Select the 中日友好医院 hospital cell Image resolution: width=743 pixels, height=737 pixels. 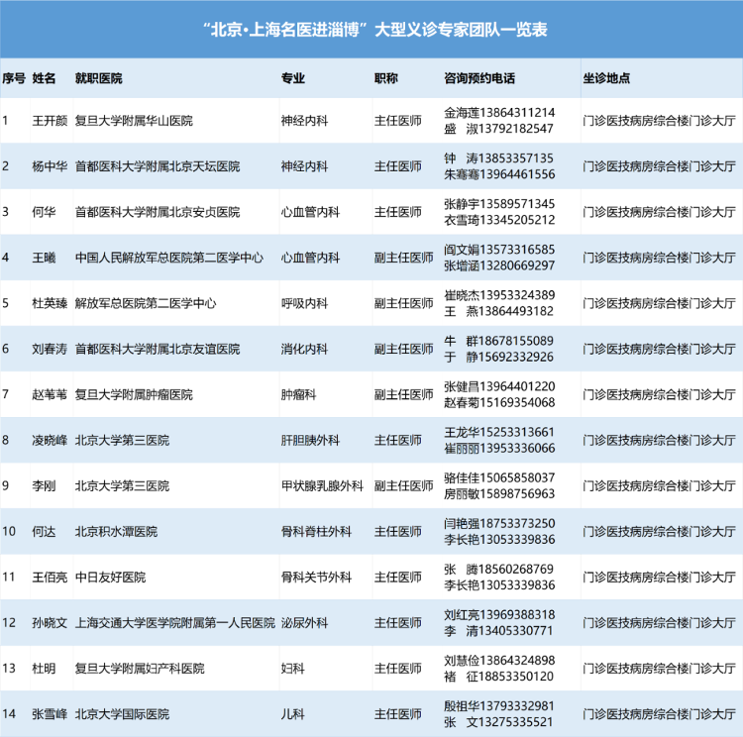pos(110,578)
